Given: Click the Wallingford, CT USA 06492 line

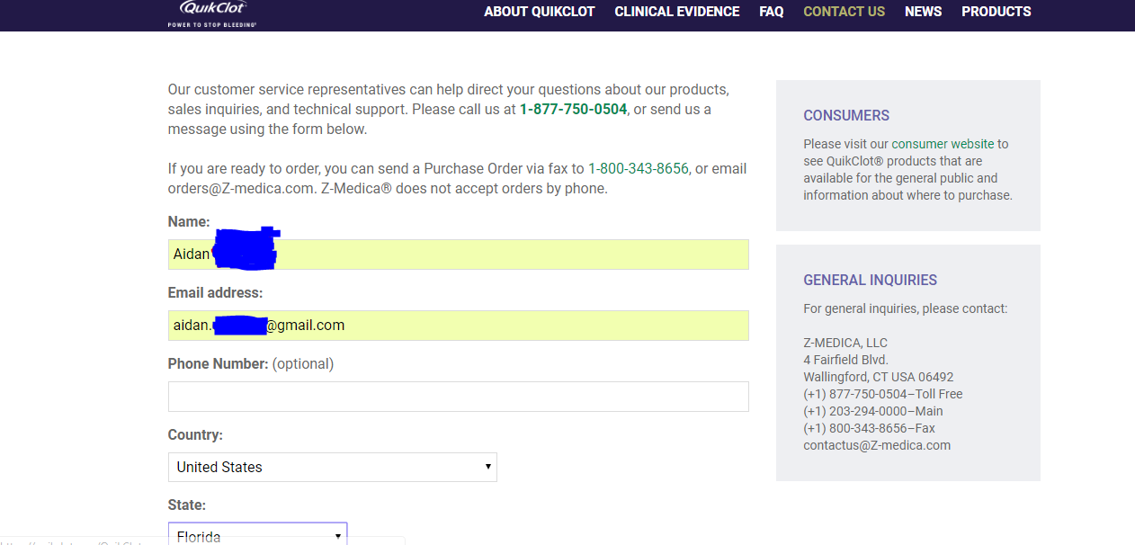Looking at the screenshot, I should [x=879, y=377].
